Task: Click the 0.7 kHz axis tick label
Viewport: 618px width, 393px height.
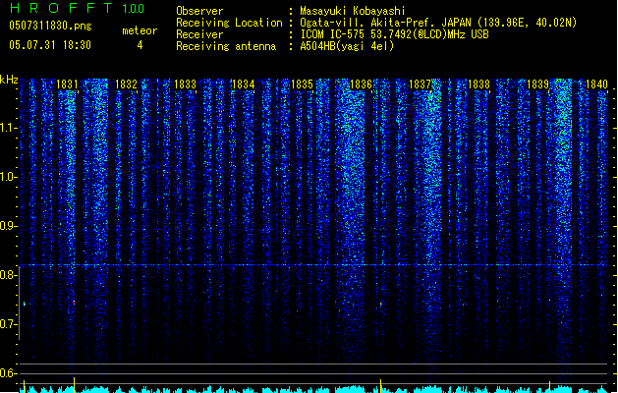Action: (8, 324)
